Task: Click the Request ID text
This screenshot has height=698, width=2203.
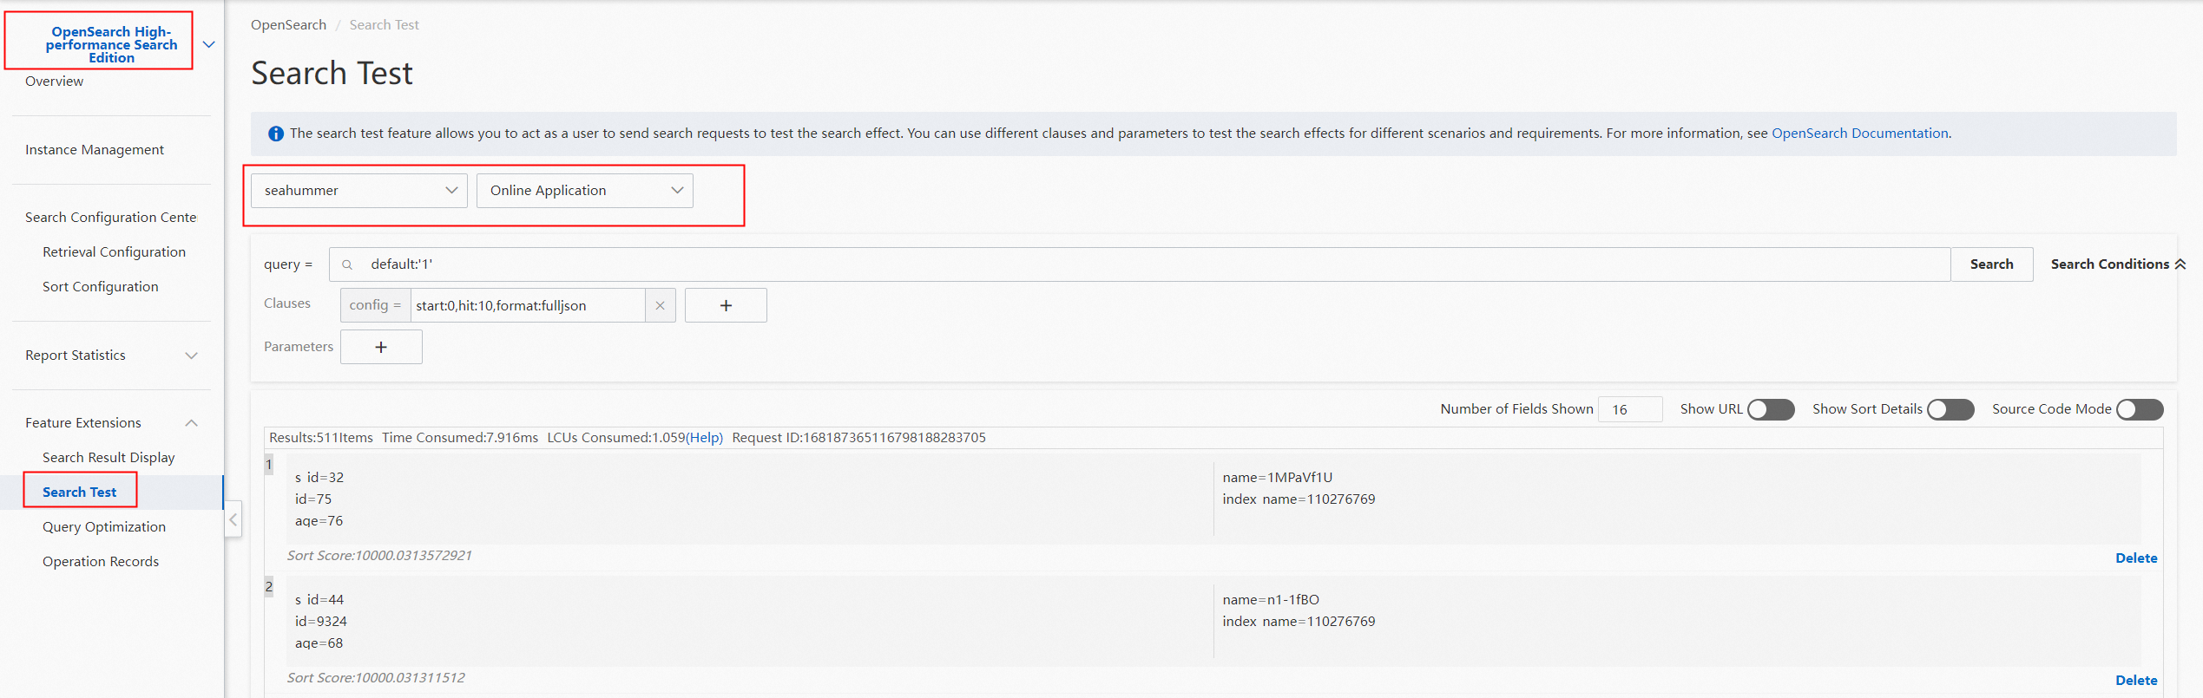Action: 859,438
